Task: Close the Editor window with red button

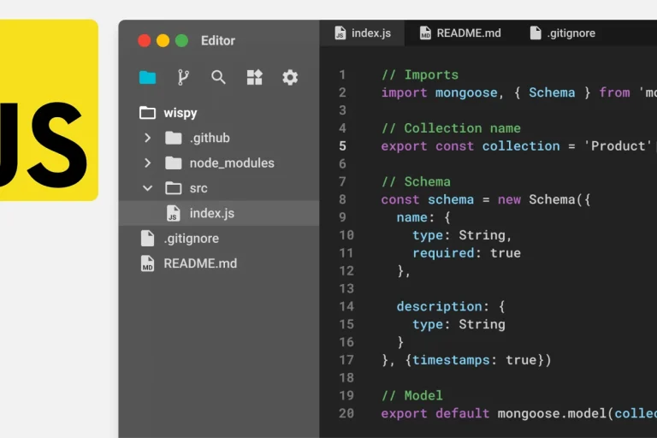Action: point(145,41)
